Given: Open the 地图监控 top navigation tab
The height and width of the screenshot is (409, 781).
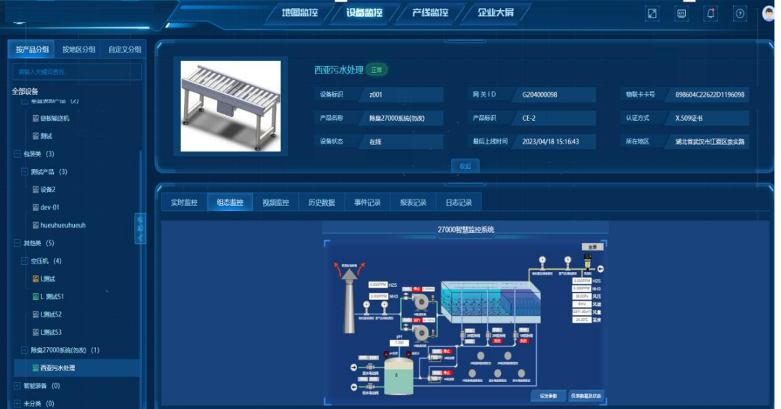Looking at the screenshot, I should click(300, 12).
